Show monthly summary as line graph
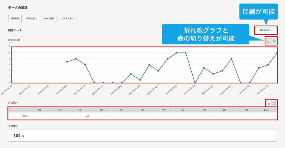 (269, 103)
